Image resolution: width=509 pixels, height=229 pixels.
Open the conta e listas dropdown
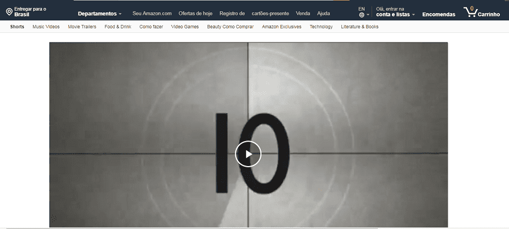pyautogui.click(x=395, y=14)
